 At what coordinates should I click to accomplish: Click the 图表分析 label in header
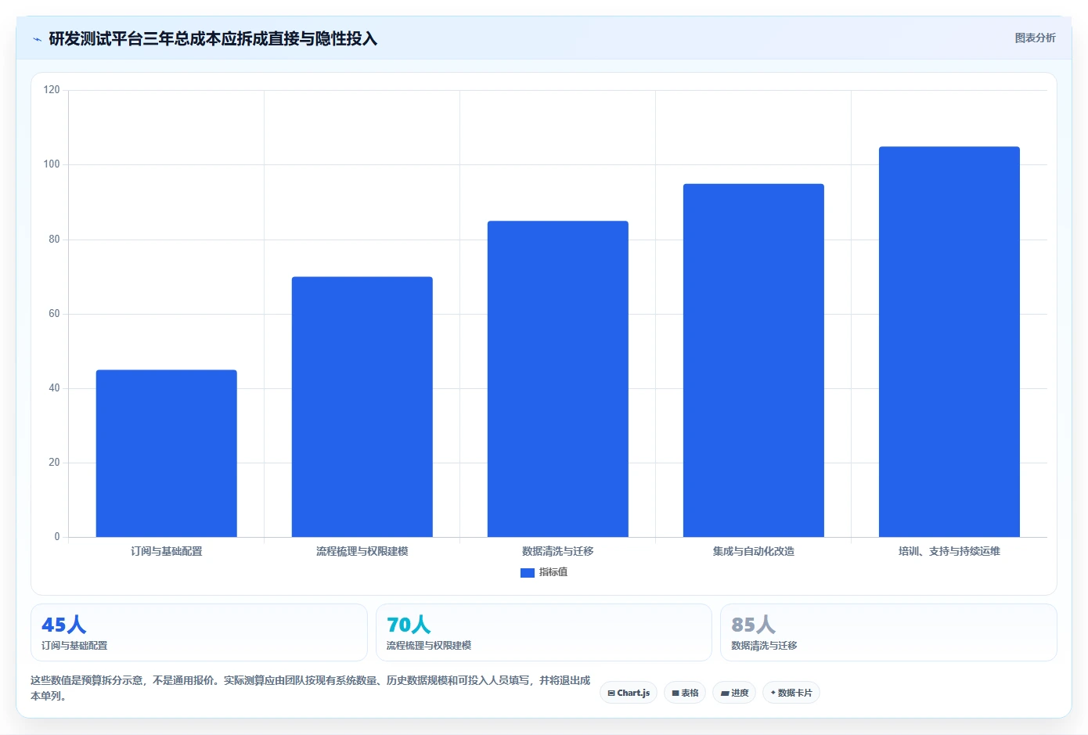click(1035, 38)
